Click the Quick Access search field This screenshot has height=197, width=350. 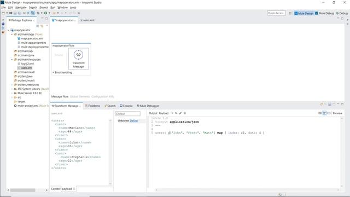pos(276,13)
